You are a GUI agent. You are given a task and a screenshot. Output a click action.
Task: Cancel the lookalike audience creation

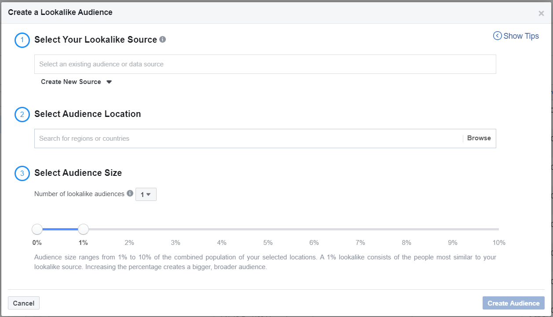[23, 303]
